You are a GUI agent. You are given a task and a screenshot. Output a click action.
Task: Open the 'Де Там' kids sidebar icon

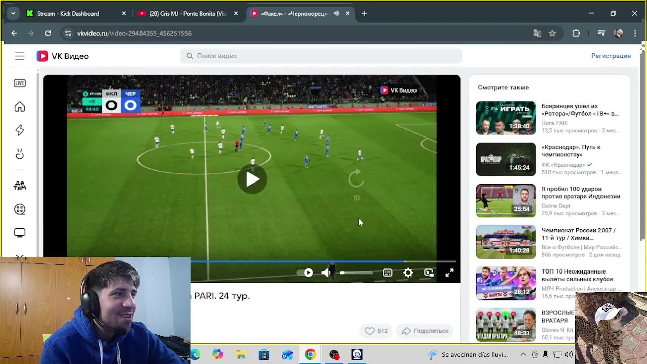20,185
